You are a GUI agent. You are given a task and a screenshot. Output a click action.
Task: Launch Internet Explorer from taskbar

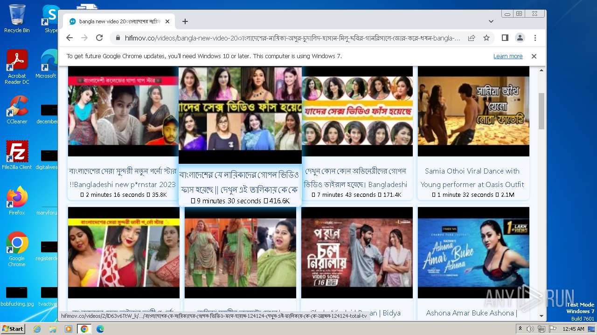click(37, 329)
